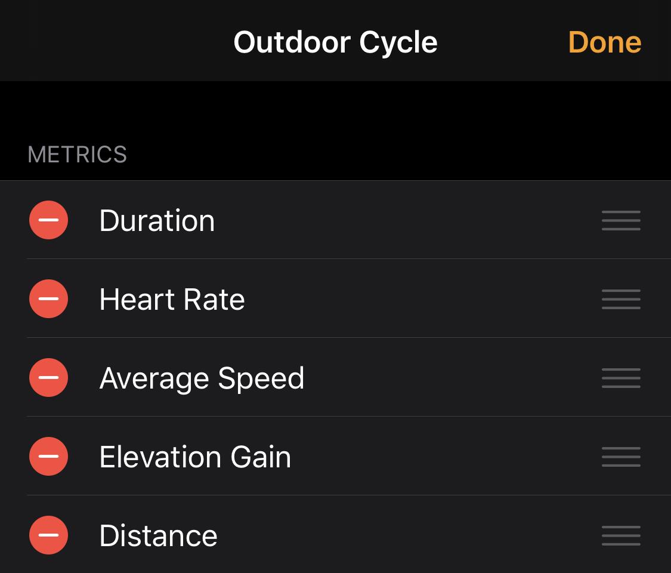Click the Outdoor Cycle title
The image size is (671, 573).
coord(335,42)
